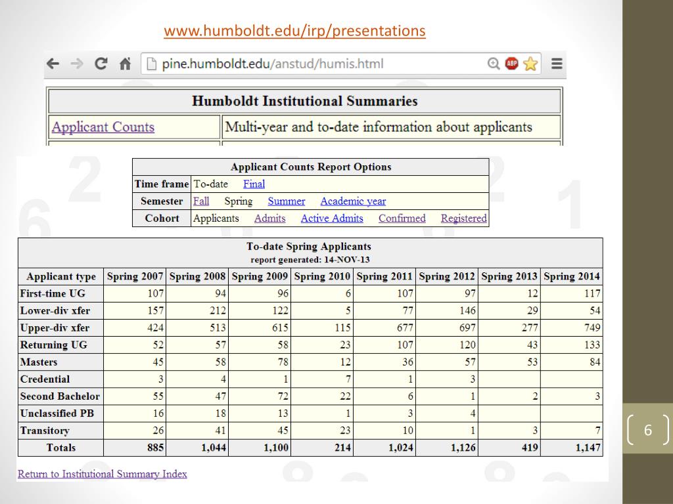Open the Applicant Counts link
The image size is (673, 504).
pos(103,127)
